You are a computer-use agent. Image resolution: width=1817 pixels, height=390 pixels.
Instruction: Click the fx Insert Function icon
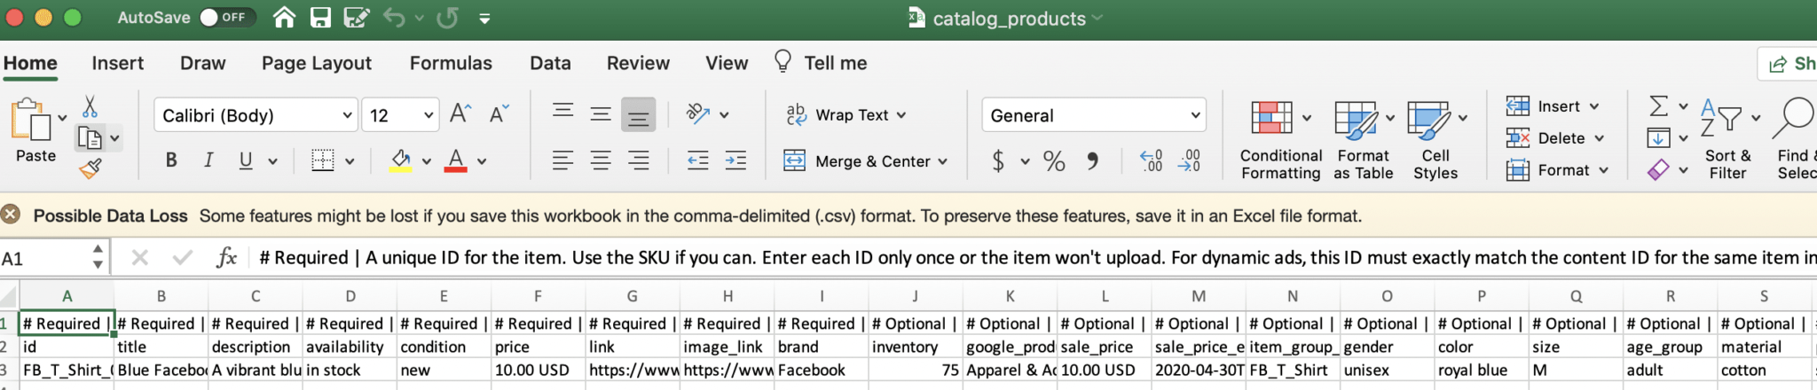click(x=227, y=258)
